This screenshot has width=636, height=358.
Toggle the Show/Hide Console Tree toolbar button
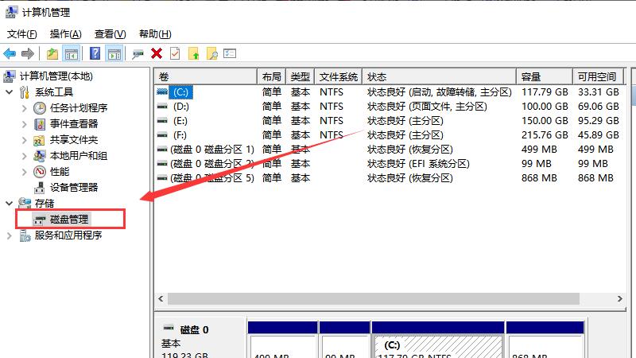[x=72, y=53]
